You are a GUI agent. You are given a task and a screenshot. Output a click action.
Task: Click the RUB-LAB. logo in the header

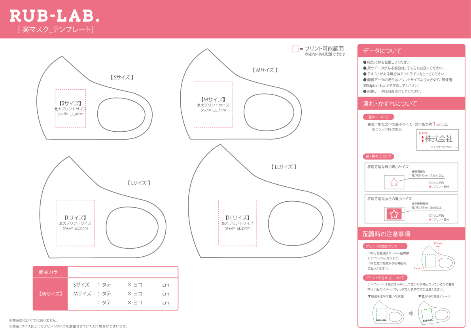coord(55,16)
